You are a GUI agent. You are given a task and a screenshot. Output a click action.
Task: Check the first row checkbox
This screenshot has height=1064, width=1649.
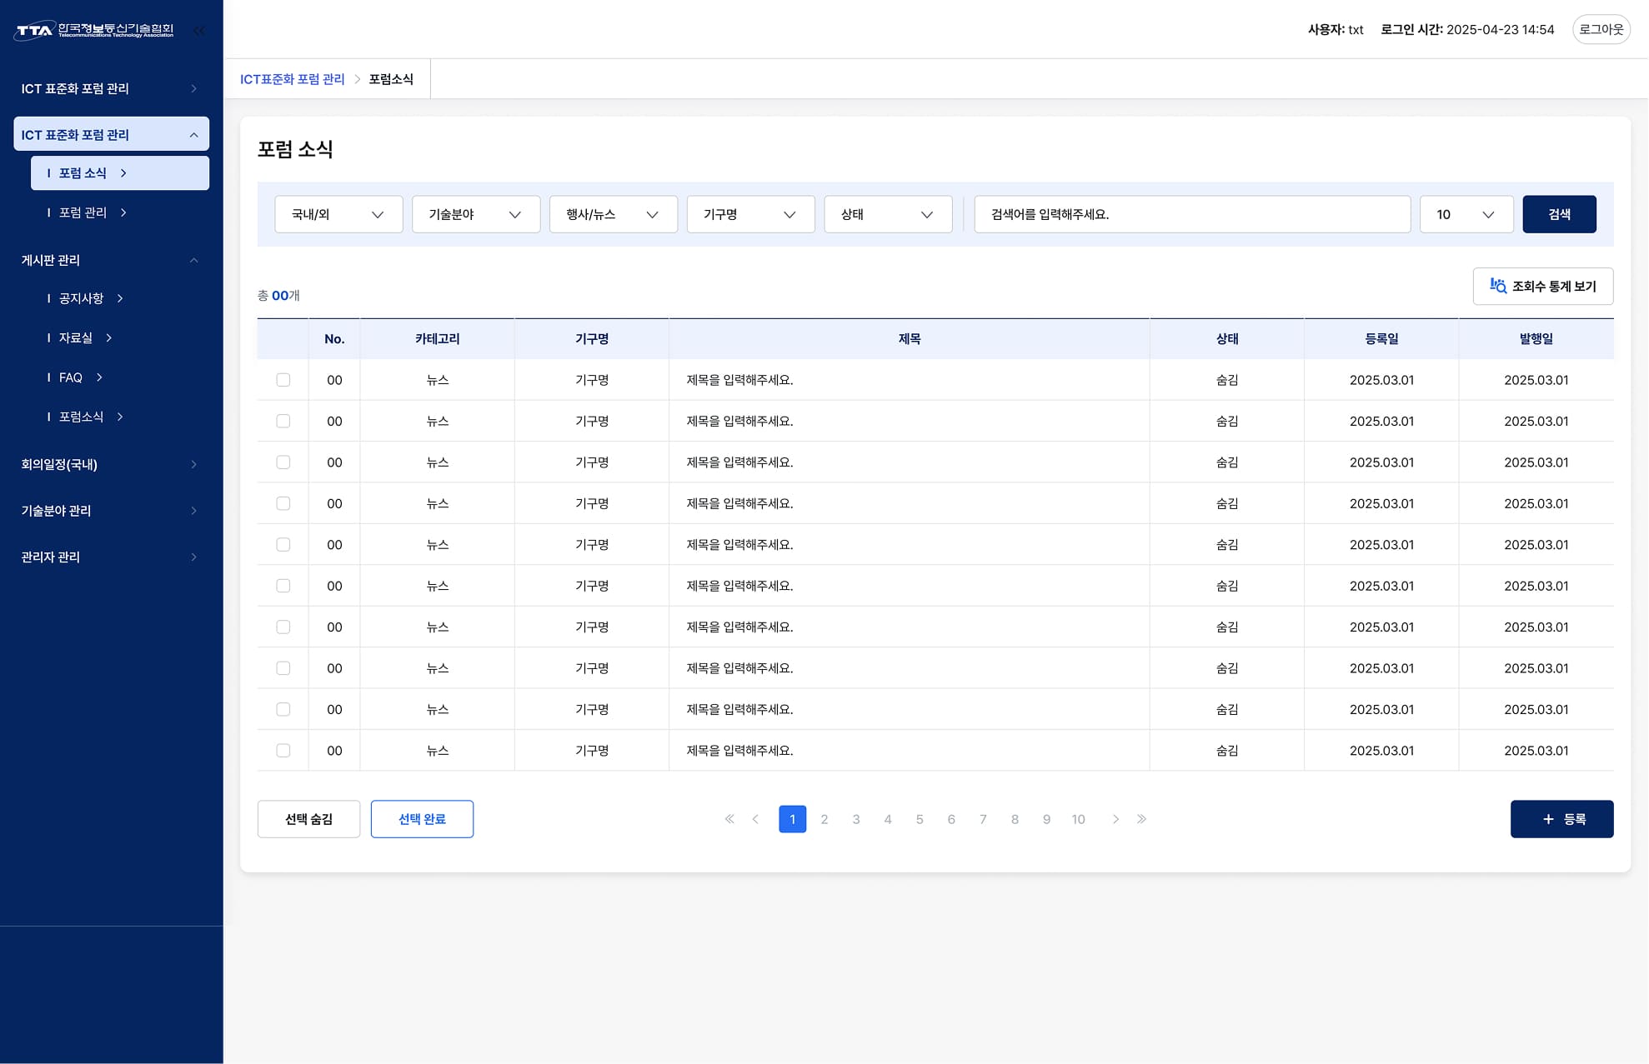[x=283, y=380]
